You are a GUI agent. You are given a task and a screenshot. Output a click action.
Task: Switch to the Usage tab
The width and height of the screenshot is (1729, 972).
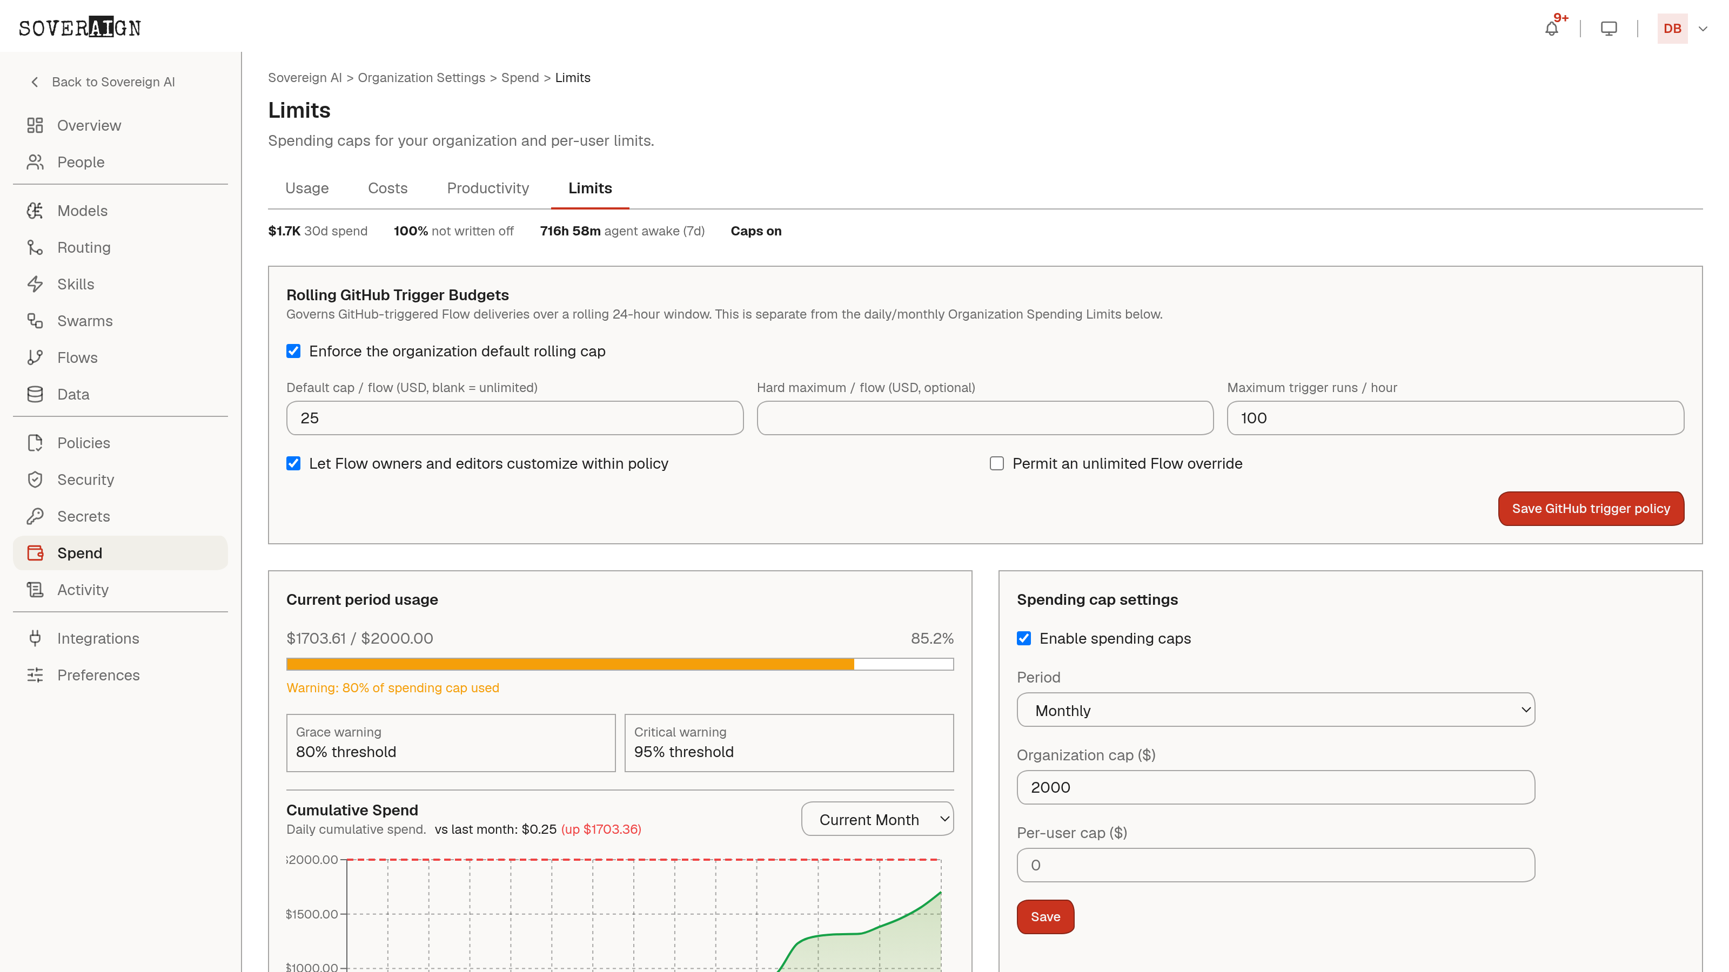(307, 188)
